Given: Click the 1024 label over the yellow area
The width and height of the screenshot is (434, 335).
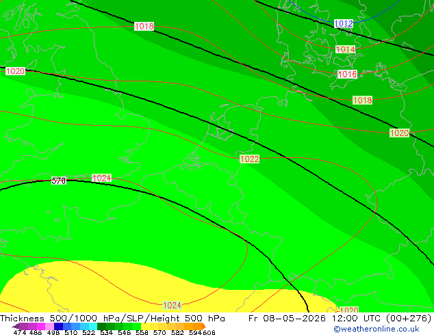Looking at the screenshot, I should click(x=172, y=305).
